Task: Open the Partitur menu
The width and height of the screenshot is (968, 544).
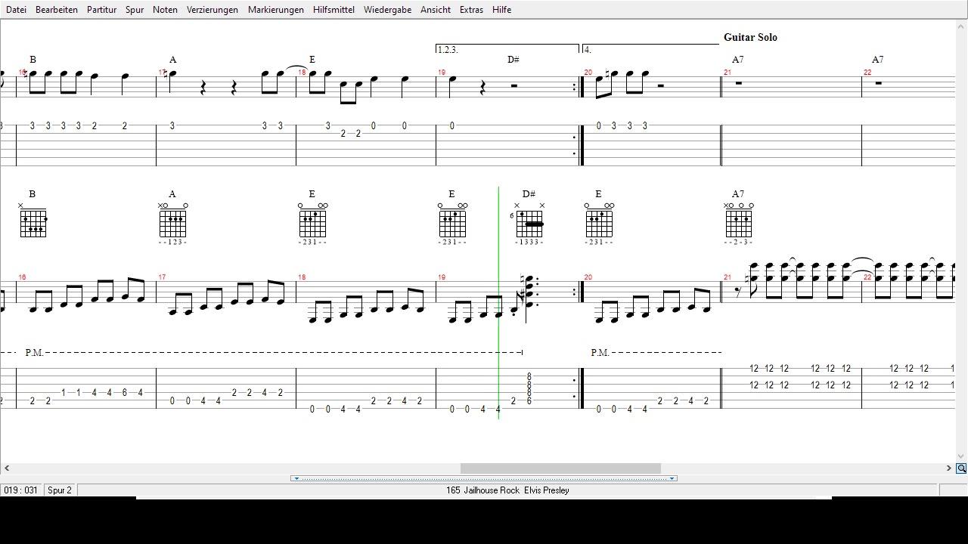Action: [101, 10]
